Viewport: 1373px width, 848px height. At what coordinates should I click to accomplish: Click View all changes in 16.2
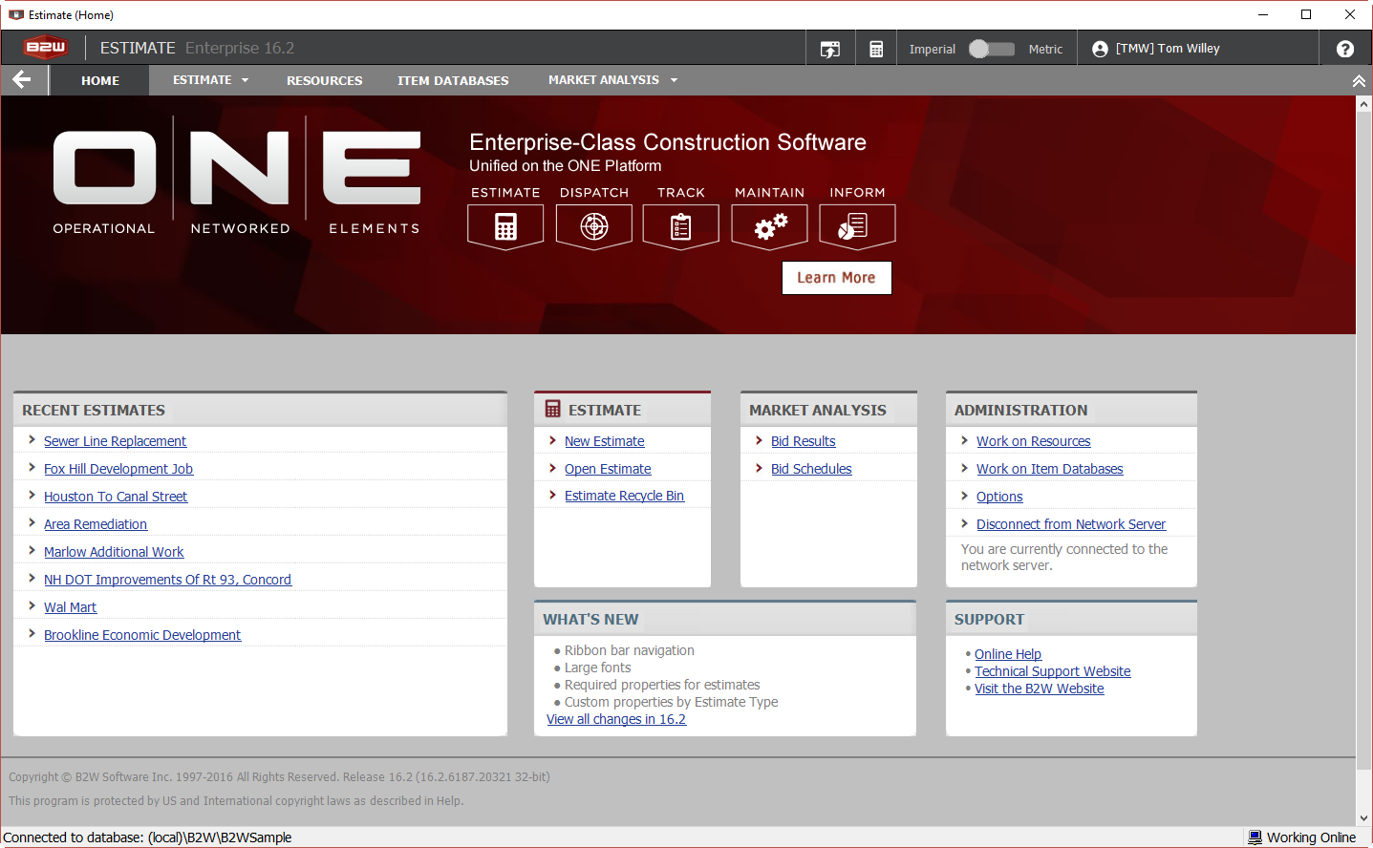616,719
